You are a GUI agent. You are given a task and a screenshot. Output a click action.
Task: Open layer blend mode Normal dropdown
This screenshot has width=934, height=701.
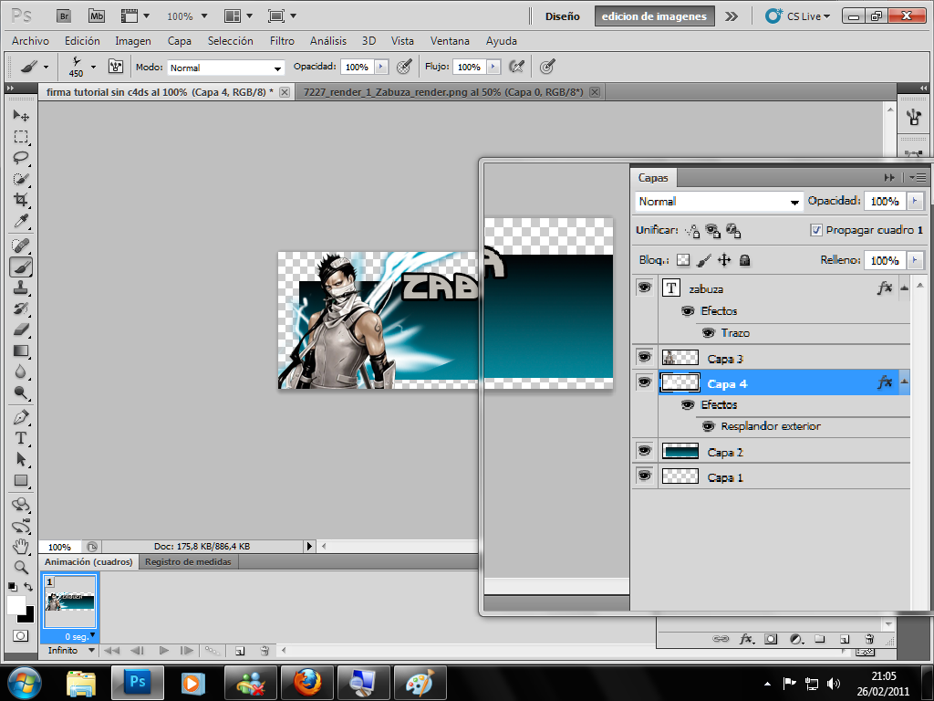pyautogui.click(x=719, y=202)
